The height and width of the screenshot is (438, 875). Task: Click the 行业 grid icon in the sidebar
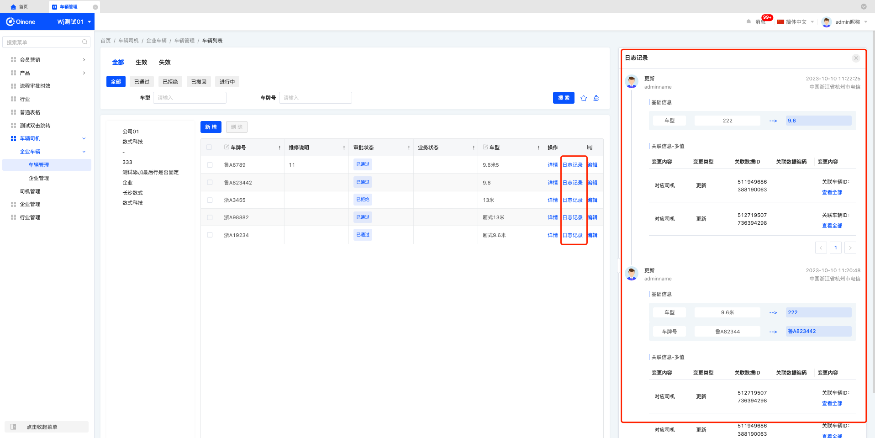pyautogui.click(x=13, y=99)
